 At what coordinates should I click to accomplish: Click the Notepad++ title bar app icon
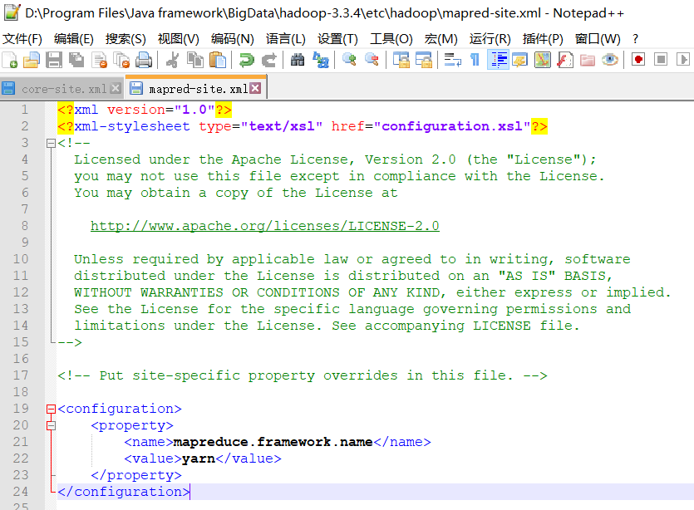tap(12, 12)
